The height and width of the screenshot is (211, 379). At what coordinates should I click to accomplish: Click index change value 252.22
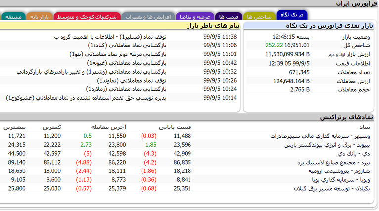click(x=274, y=45)
